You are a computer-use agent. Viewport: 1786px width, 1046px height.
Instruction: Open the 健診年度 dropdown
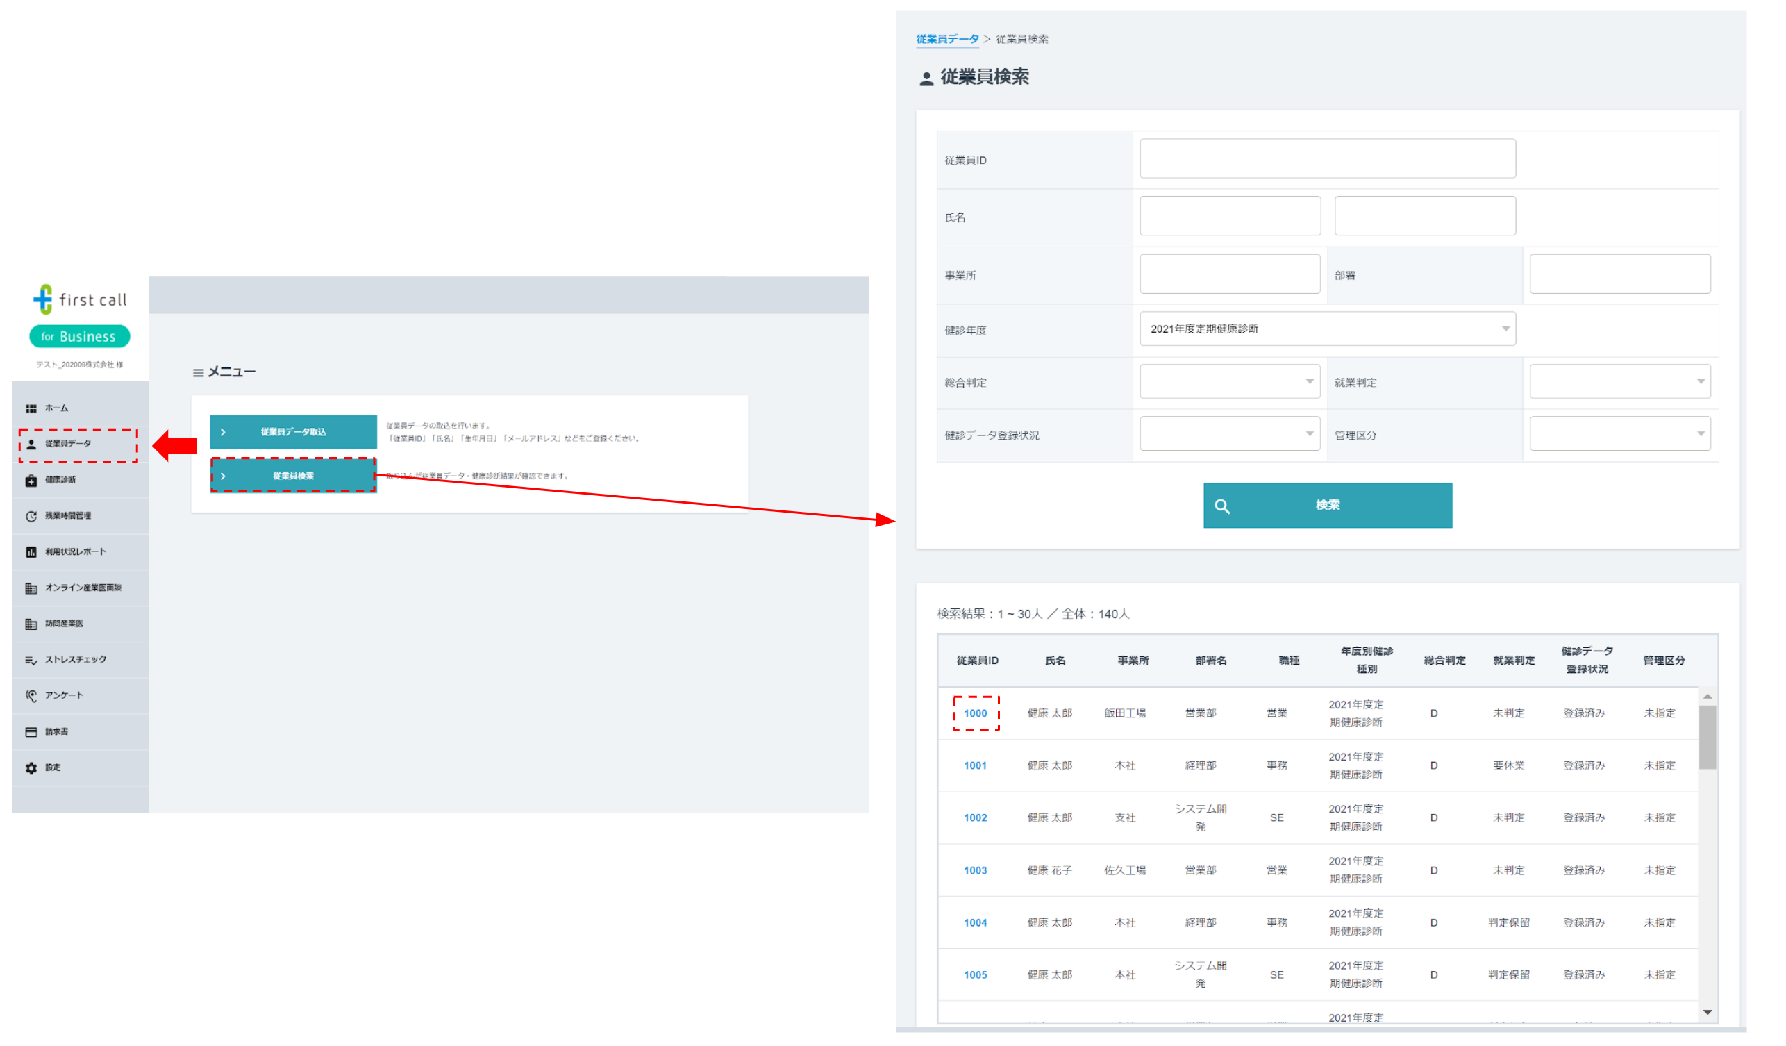click(1329, 329)
